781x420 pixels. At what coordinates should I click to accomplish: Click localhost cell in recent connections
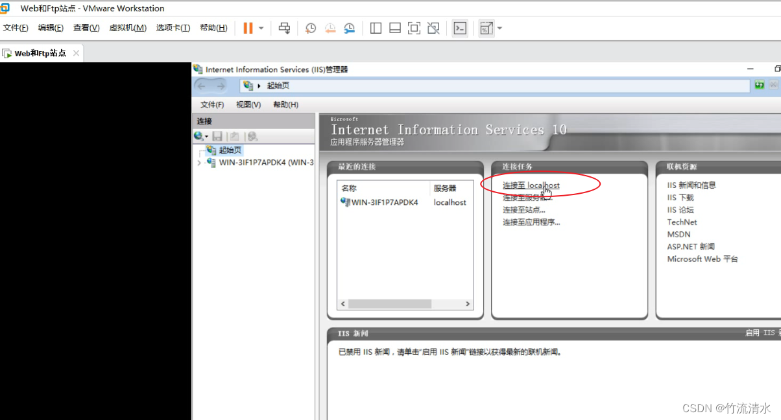(450, 202)
